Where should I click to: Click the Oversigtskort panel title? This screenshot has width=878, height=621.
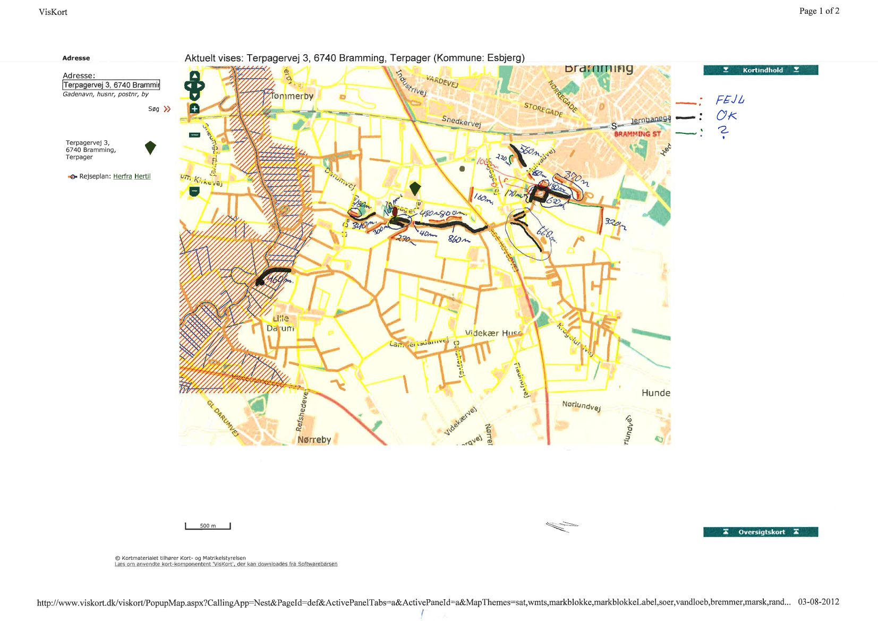[761, 532]
